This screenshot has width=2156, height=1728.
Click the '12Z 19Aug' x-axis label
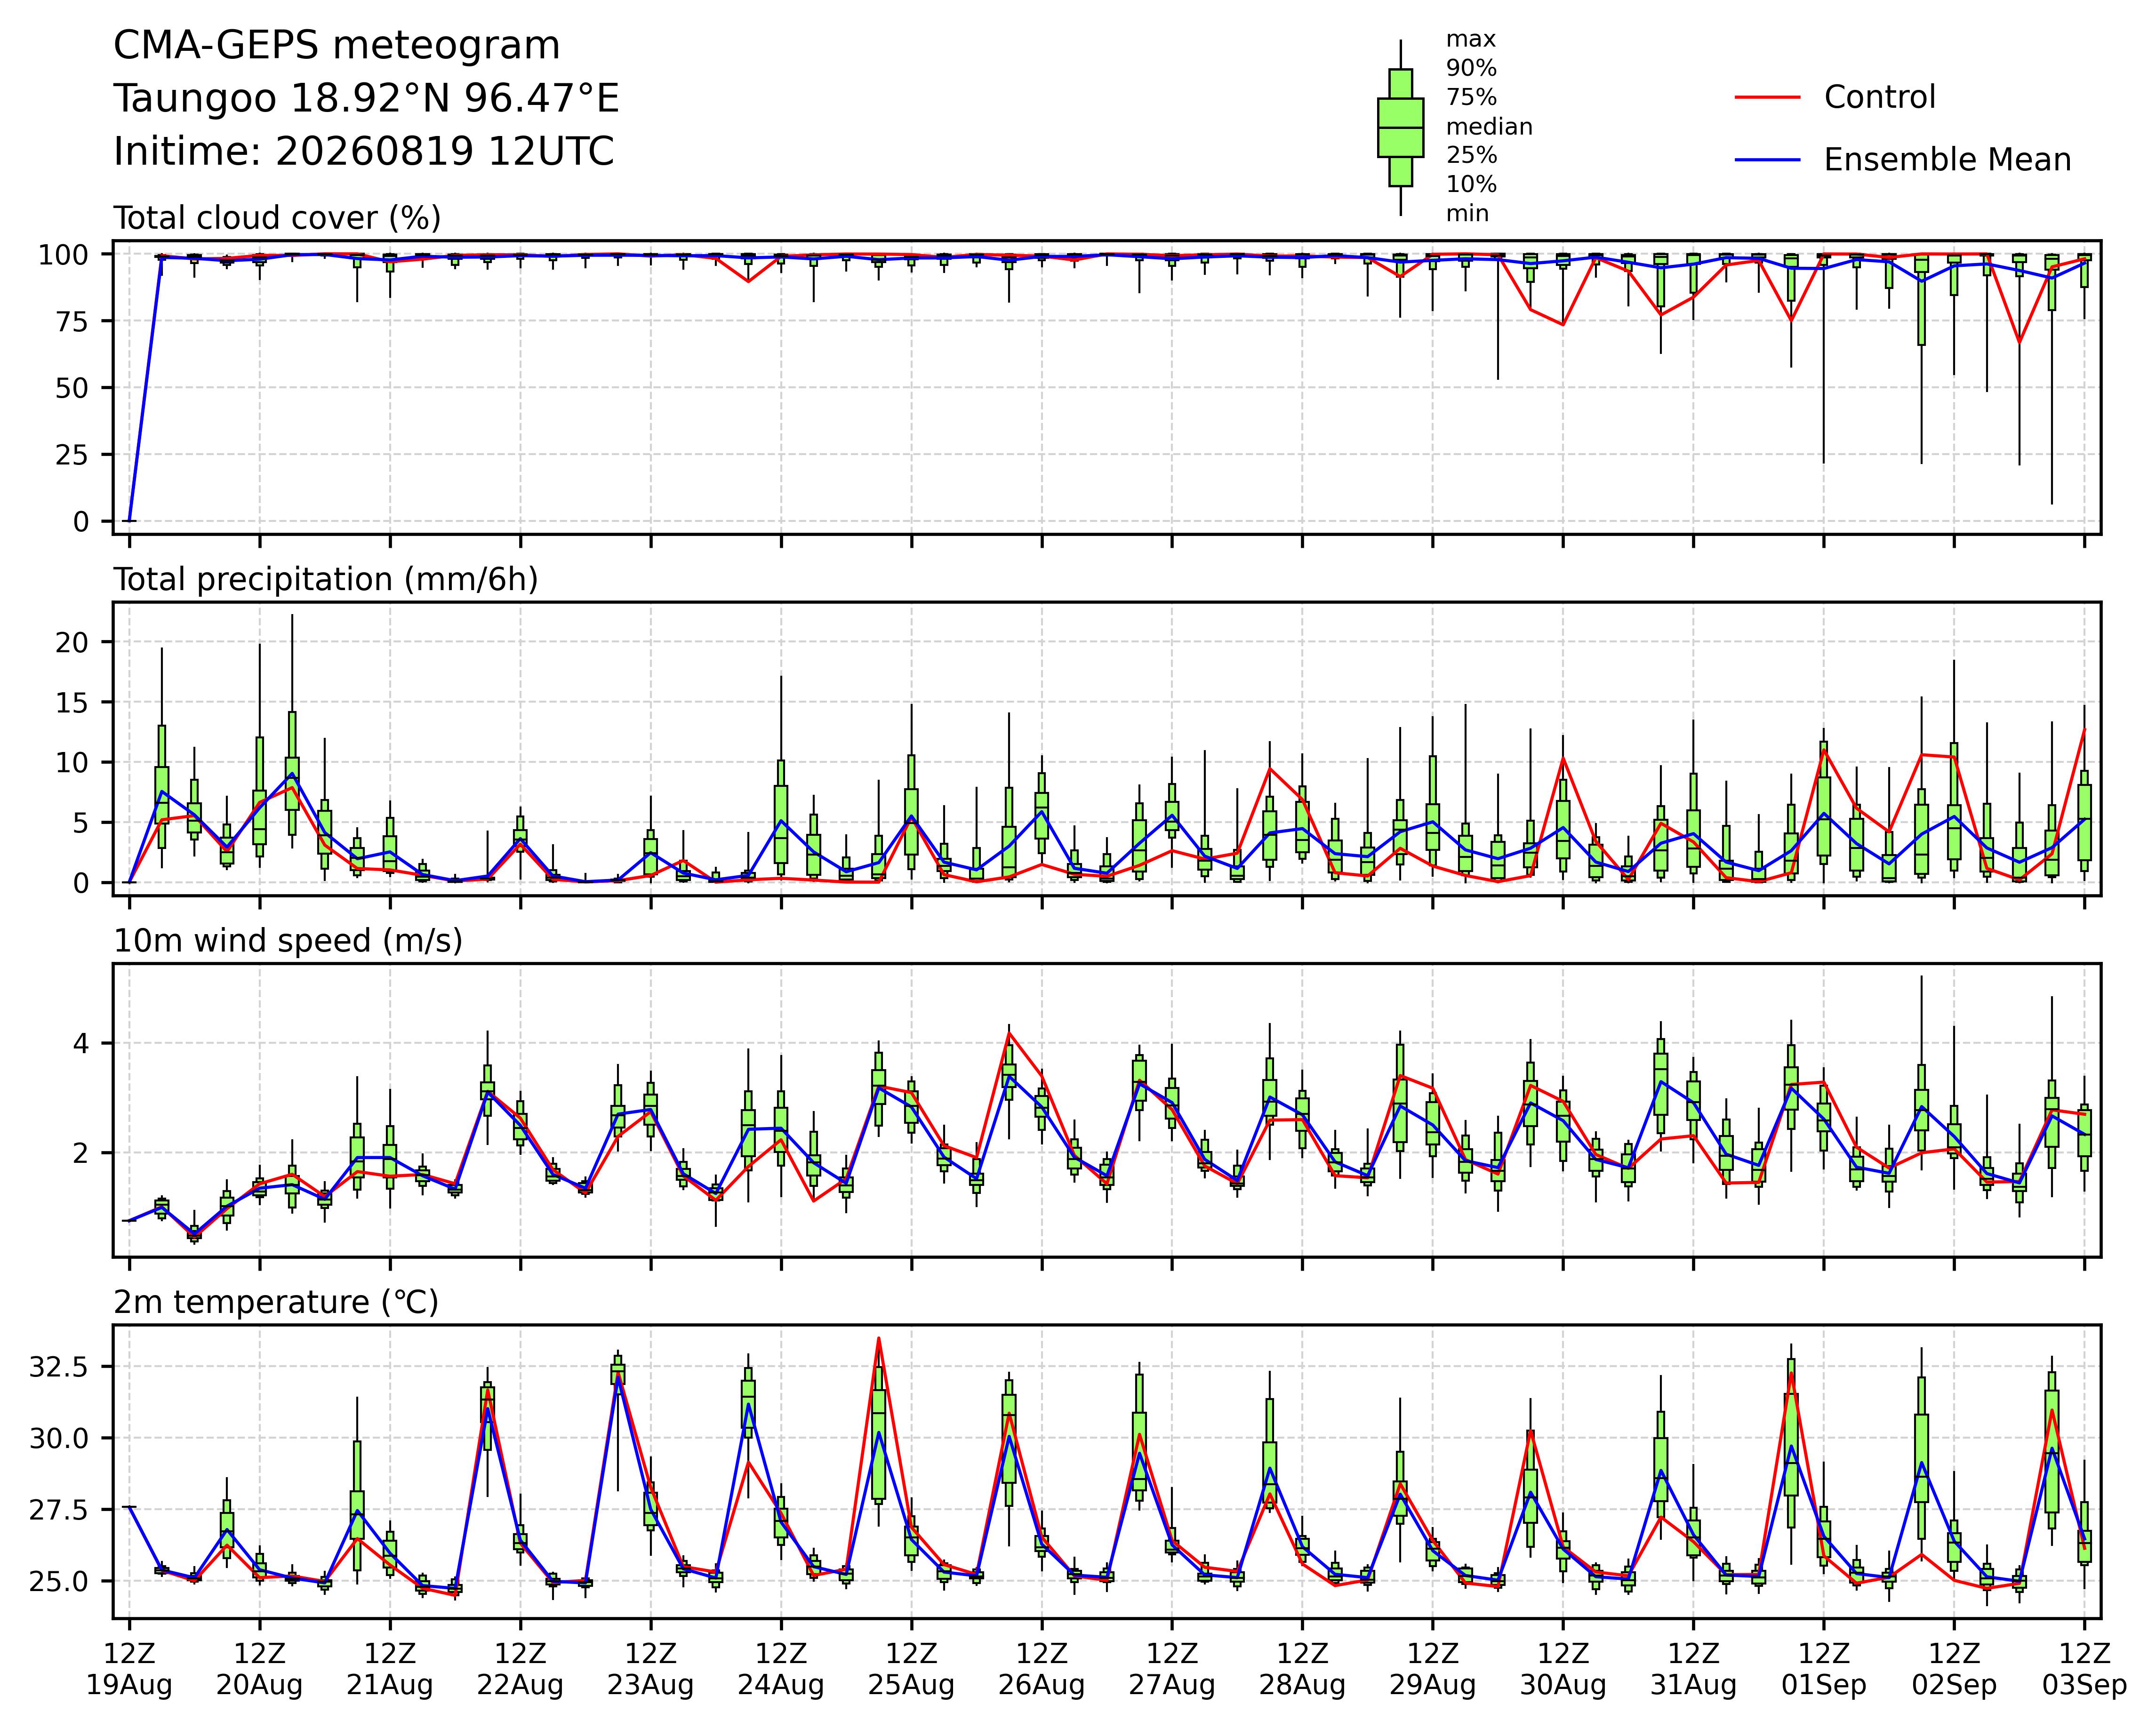[x=129, y=1670]
